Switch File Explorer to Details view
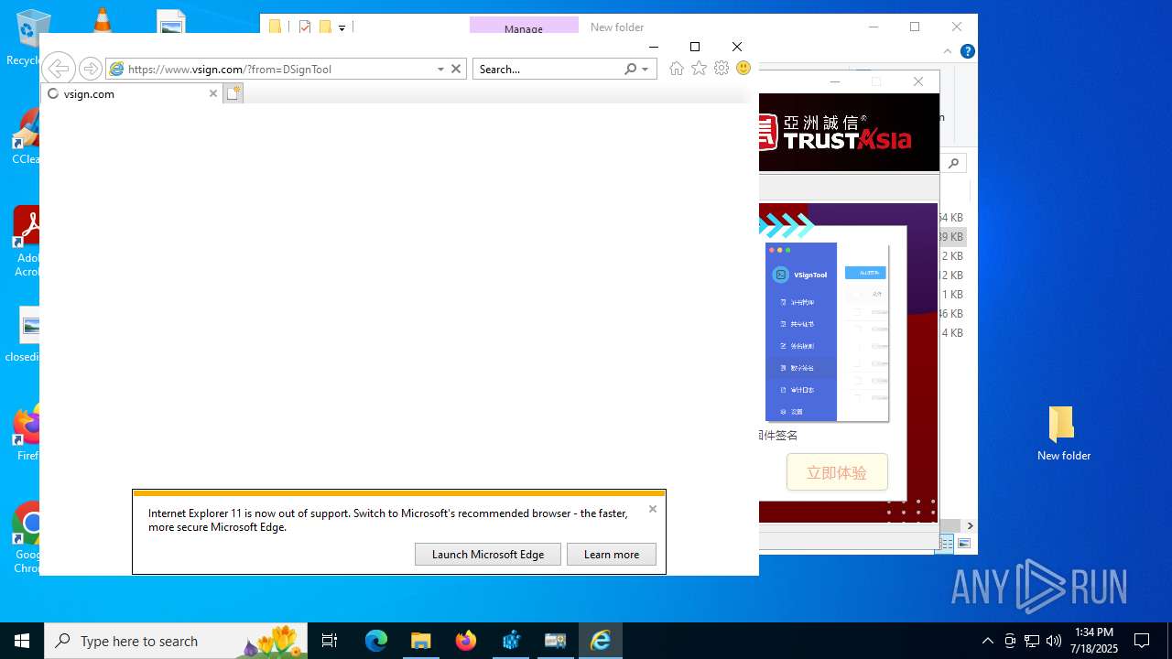Screen dimensions: 1172x659 coord(947,544)
